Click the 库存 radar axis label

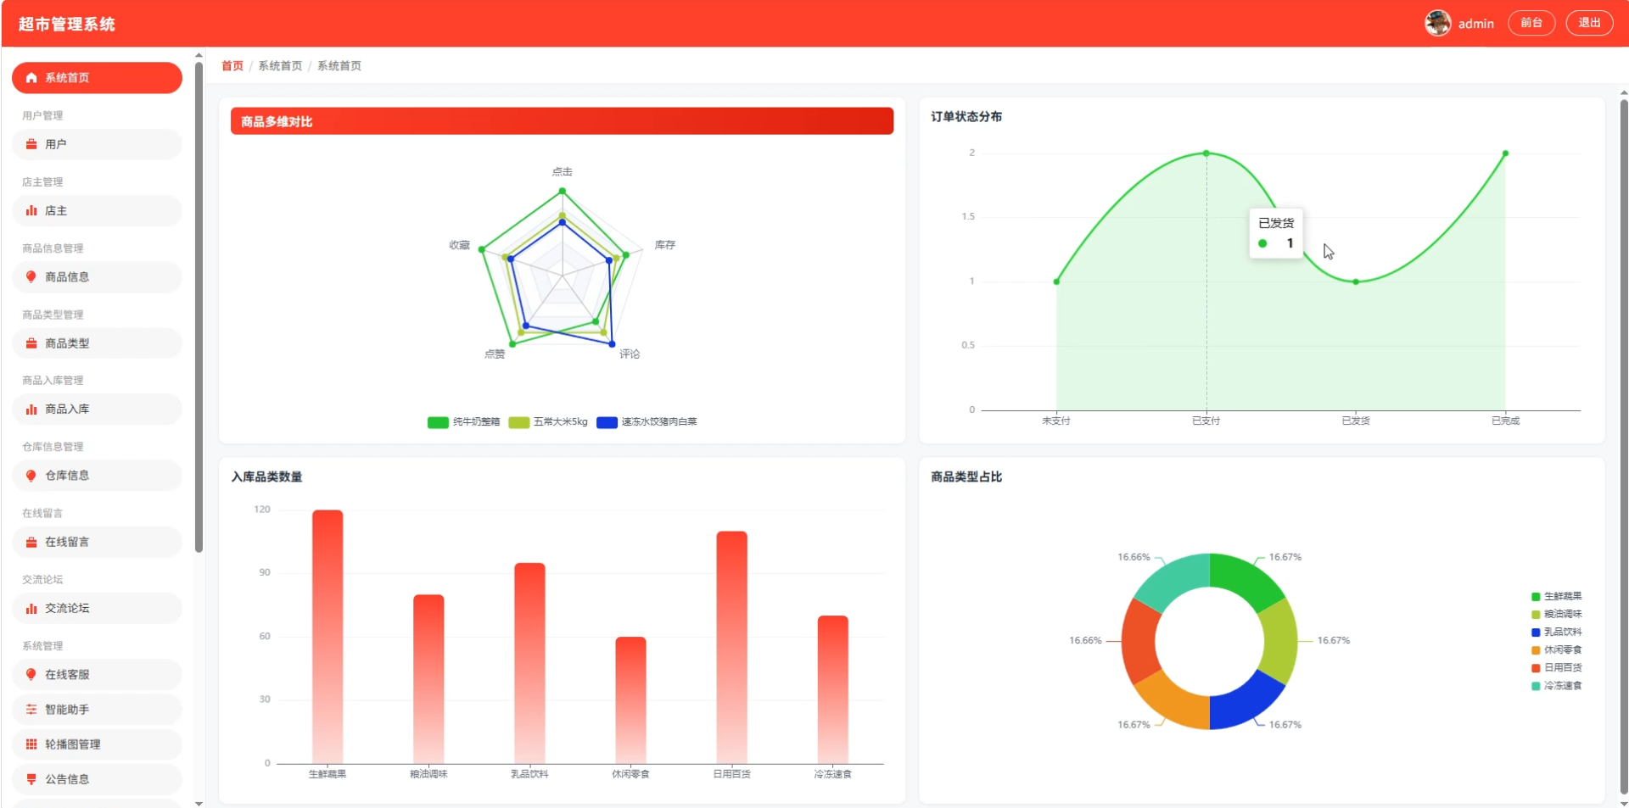point(665,245)
